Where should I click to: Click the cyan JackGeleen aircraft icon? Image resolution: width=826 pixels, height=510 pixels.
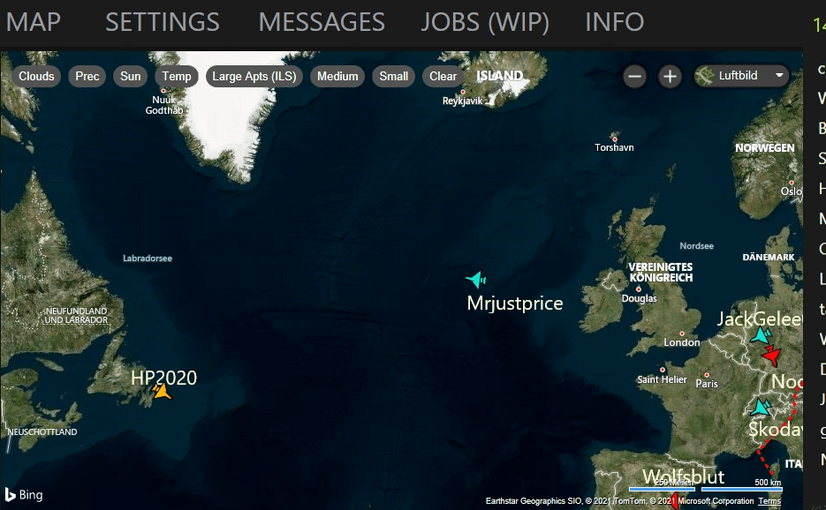click(x=761, y=335)
